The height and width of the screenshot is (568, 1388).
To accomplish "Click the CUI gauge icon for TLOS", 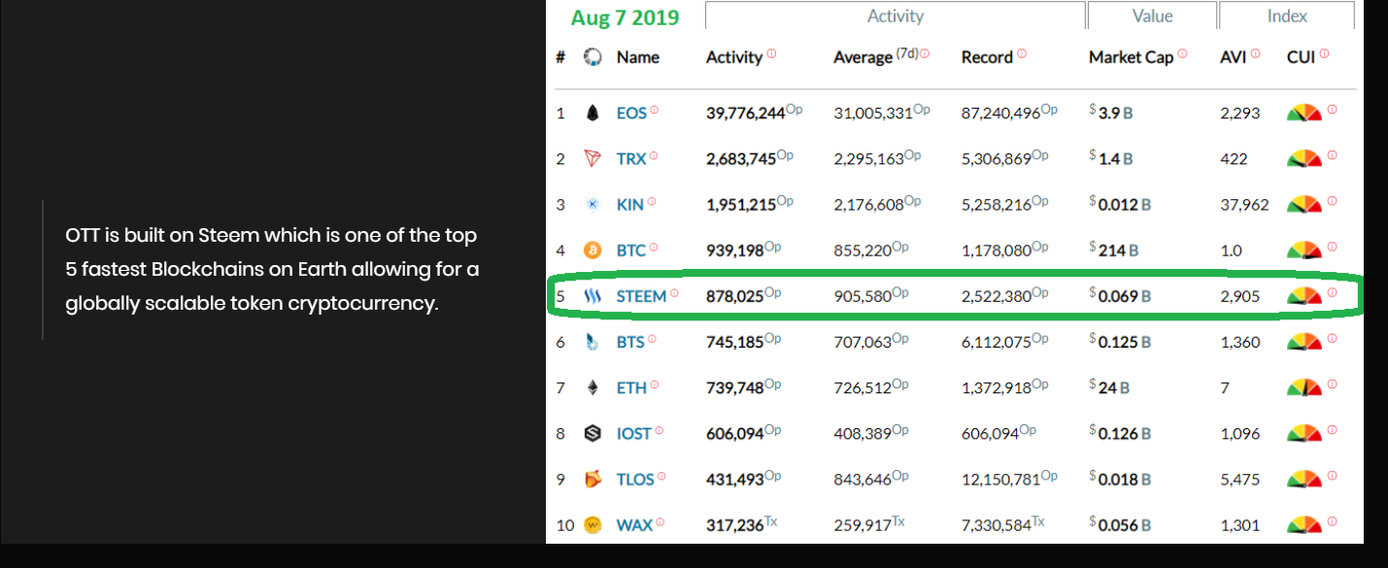I will [1304, 479].
